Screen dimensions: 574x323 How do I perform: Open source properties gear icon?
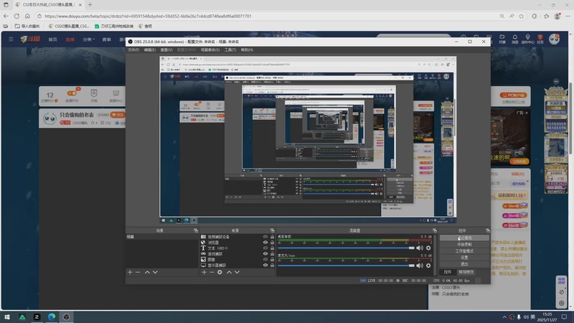pos(220,272)
